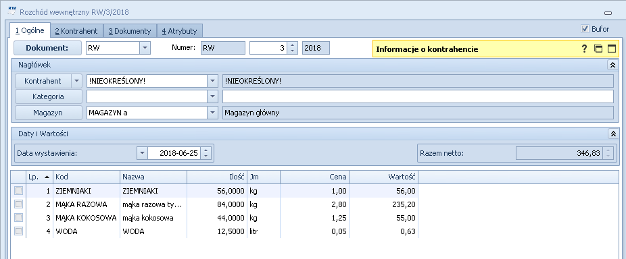Click the Kontrahent button
626x259 pixels.
coord(43,81)
